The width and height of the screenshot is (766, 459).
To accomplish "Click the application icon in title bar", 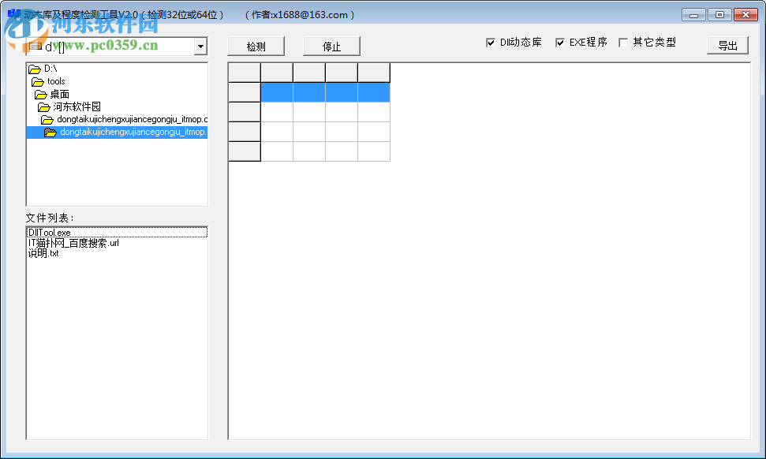I will [13, 14].
